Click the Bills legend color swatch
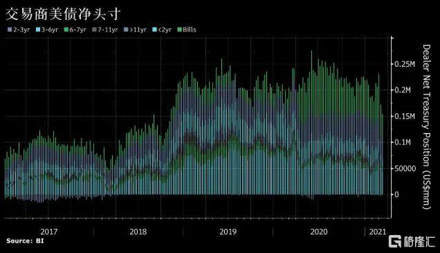The image size is (440, 253). tap(180, 30)
